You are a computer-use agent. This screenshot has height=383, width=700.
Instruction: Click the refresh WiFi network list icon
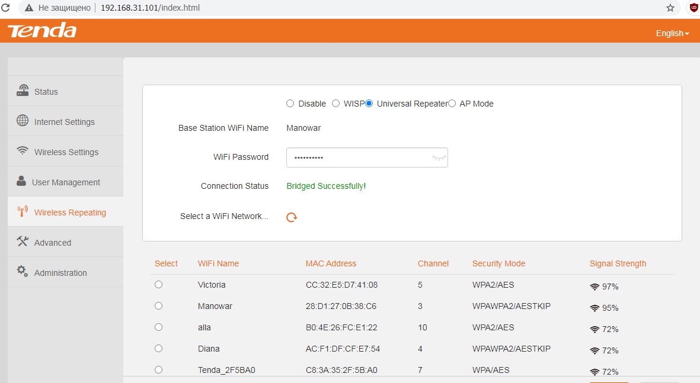pyautogui.click(x=292, y=217)
